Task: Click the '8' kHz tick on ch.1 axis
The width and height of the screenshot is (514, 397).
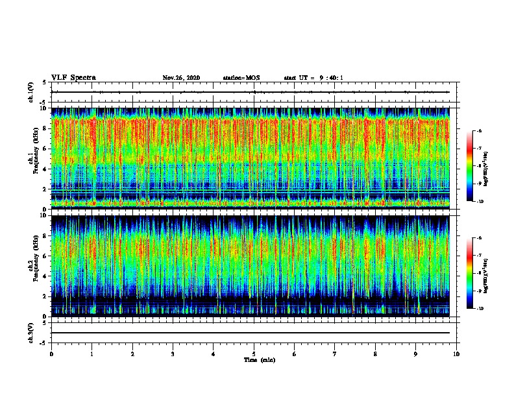Action: [45, 128]
